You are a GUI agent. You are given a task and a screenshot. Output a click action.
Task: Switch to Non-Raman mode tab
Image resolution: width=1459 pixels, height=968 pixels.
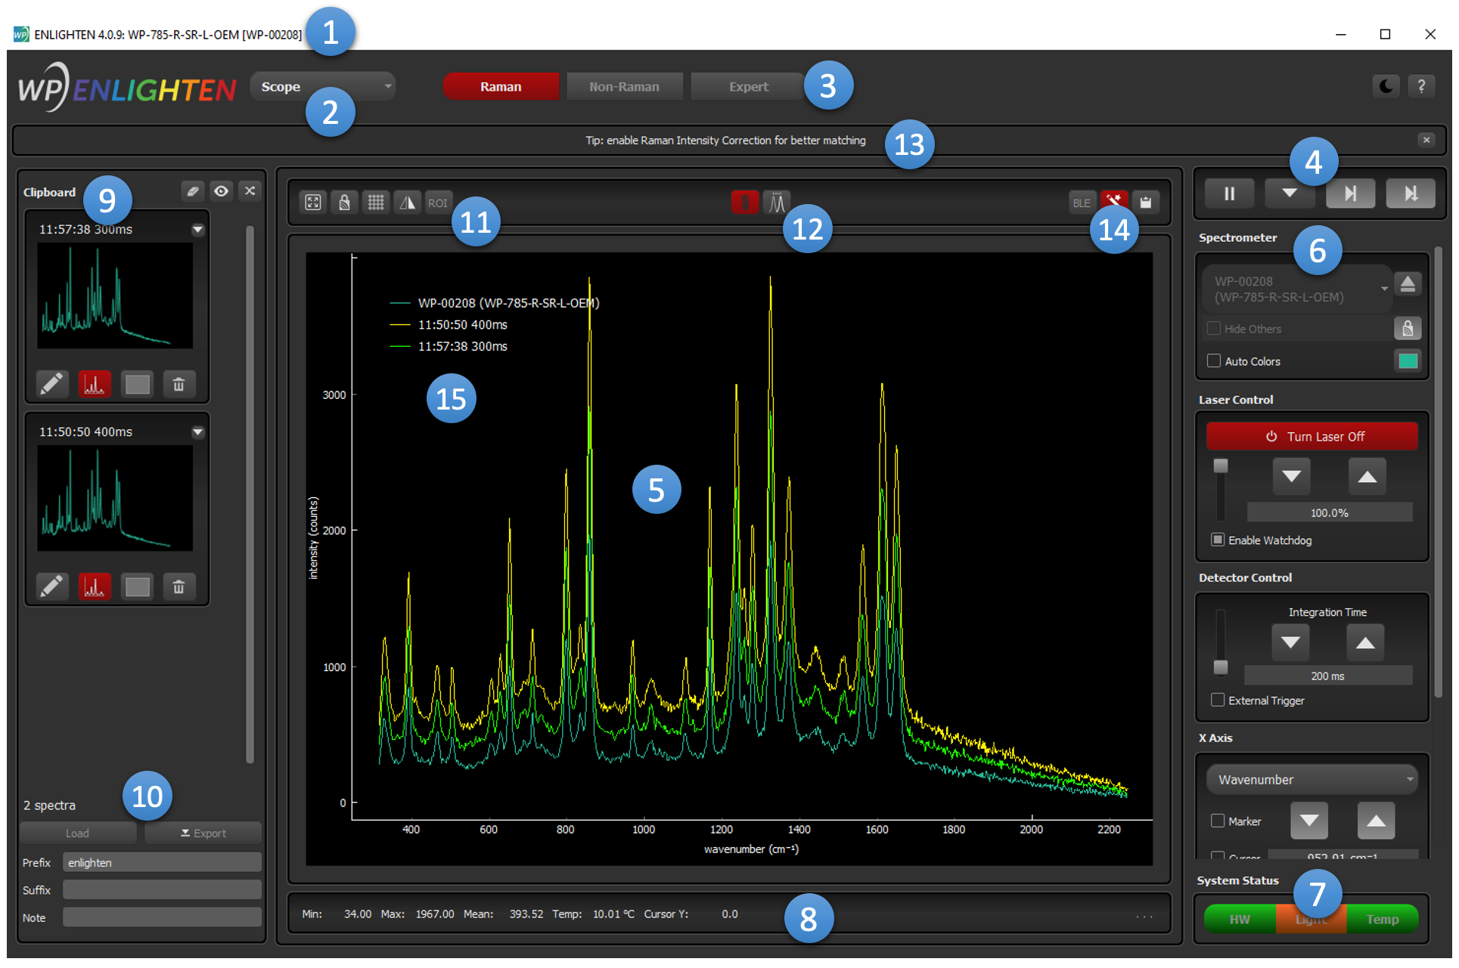(624, 87)
